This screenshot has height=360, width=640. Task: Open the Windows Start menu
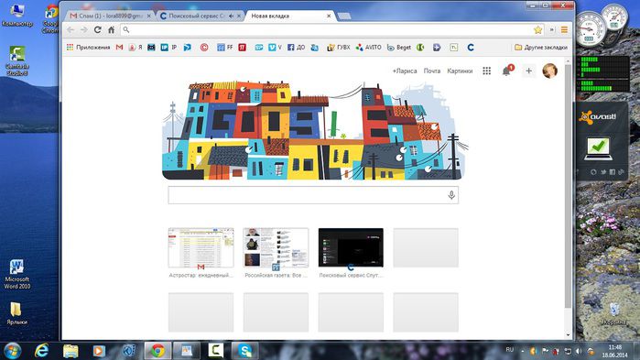tap(12, 351)
